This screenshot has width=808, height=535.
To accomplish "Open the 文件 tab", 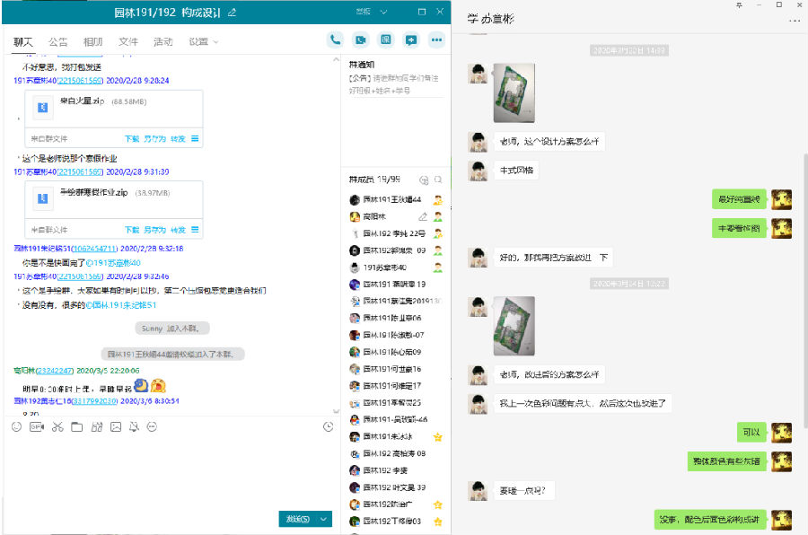I will pos(128,41).
